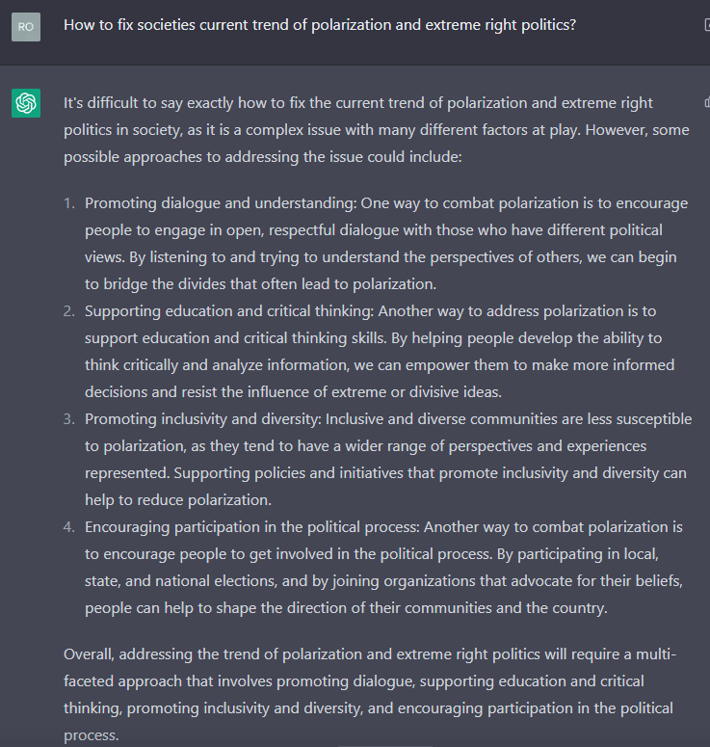Click "Encouraging participation in the political process" text
The image size is (710, 747).
click(x=252, y=527)
